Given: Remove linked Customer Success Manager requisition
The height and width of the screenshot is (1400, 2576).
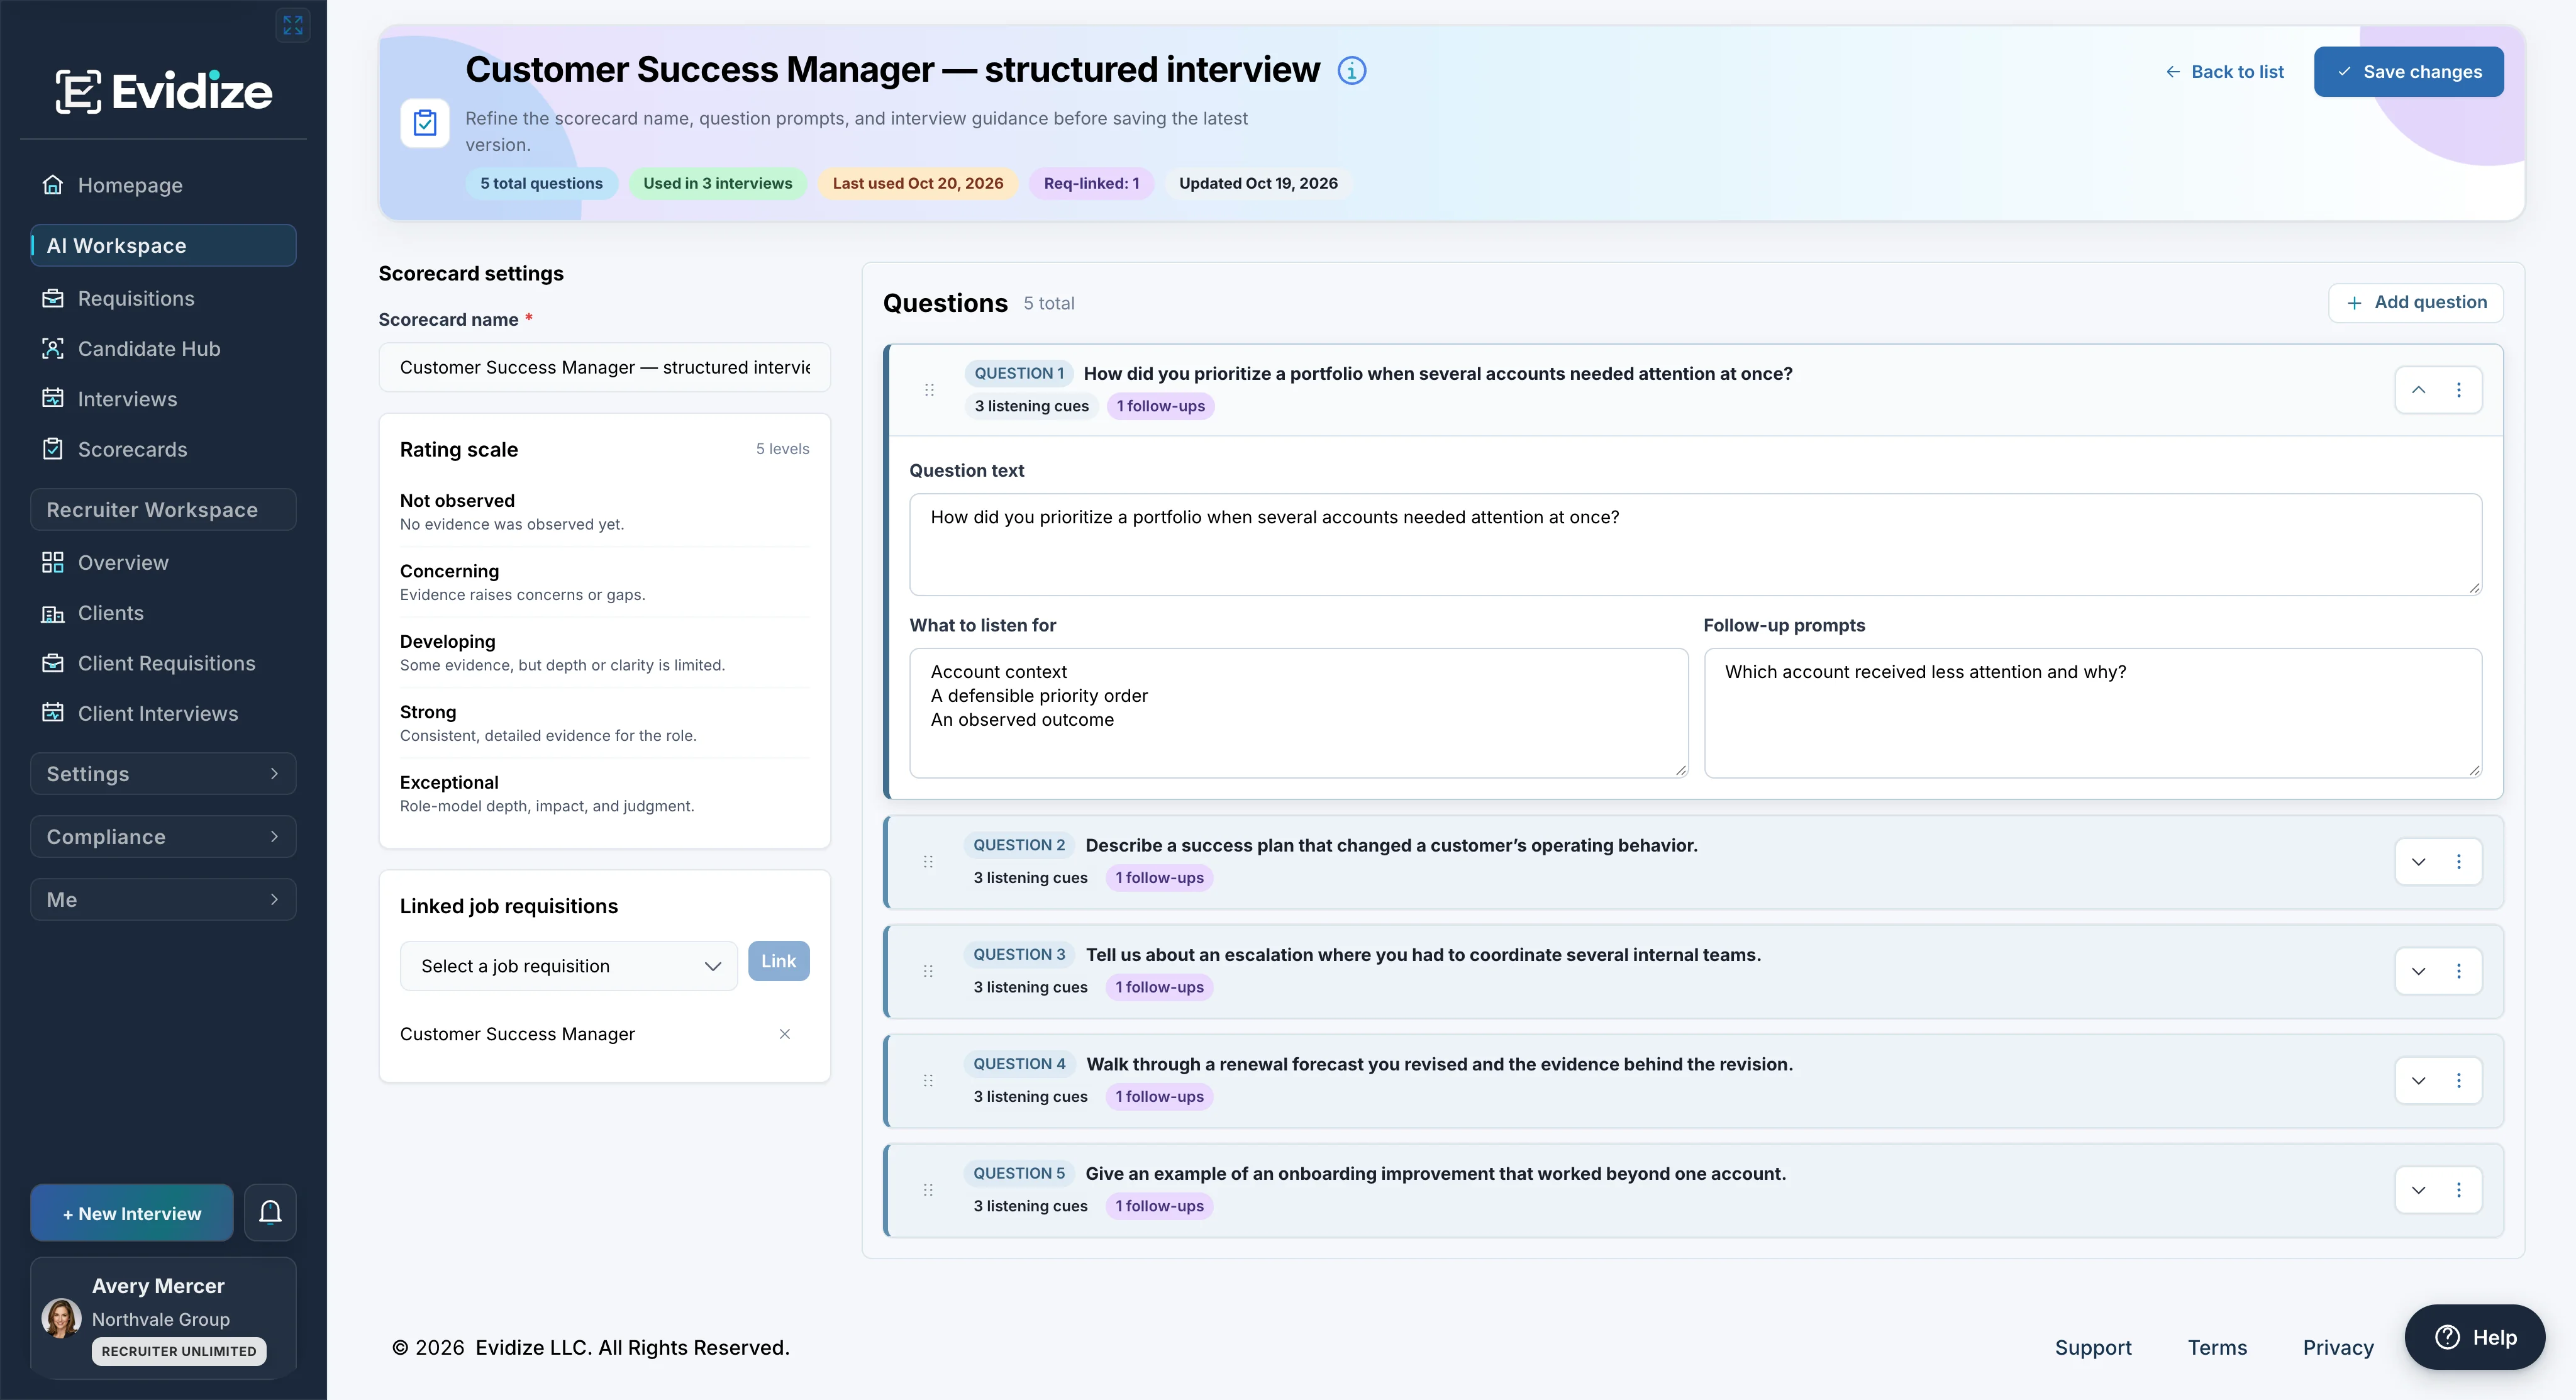Looking at the screenshot, I should [785, 1034].
